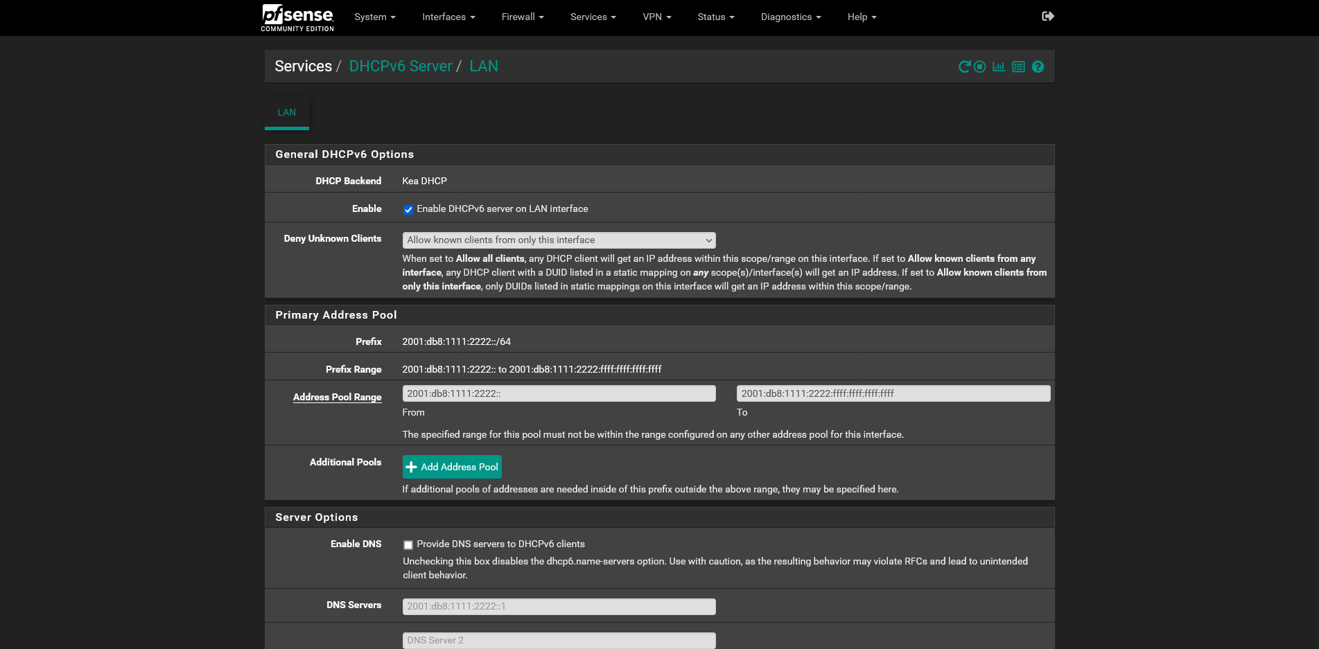Disable the DHCPv6 server on LAN checkbox
This screenshot has height=649, width=1319.
tap(408, 209)
